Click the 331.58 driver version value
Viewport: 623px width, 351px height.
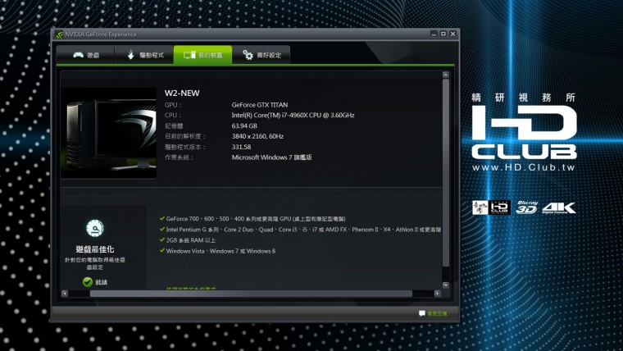point(241,147)
